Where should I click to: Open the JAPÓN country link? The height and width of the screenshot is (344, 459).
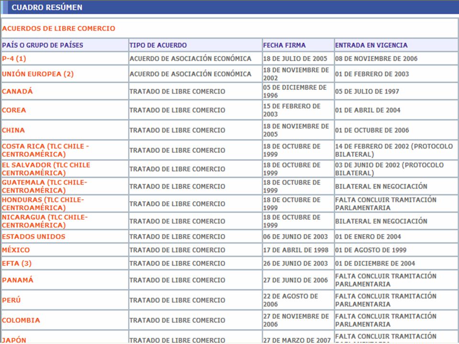[x=14, y=340]
